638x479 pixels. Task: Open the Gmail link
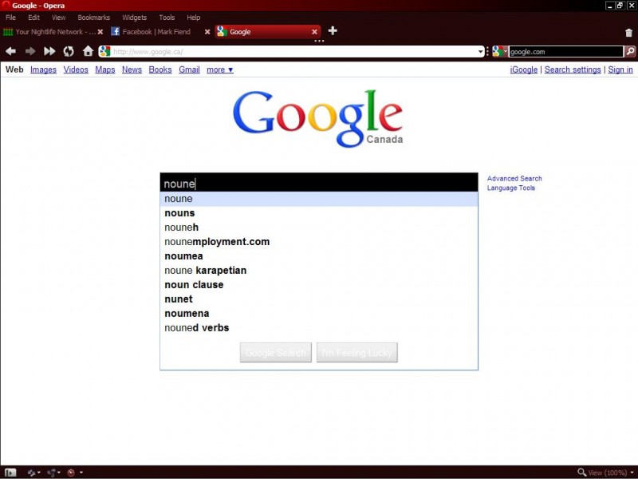189,69
